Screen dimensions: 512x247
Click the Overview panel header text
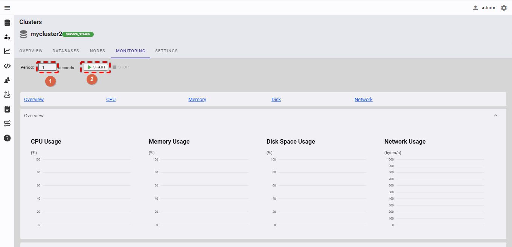[x=34, y=116]
